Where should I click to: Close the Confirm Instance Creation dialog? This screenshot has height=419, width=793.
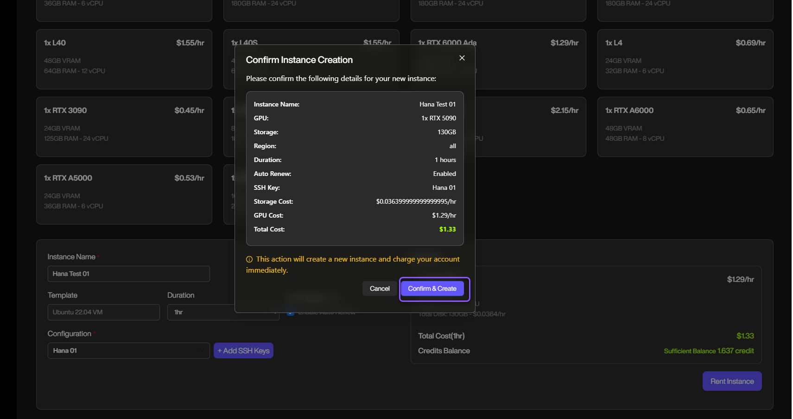pyautogui.click(x=462, y=58)
